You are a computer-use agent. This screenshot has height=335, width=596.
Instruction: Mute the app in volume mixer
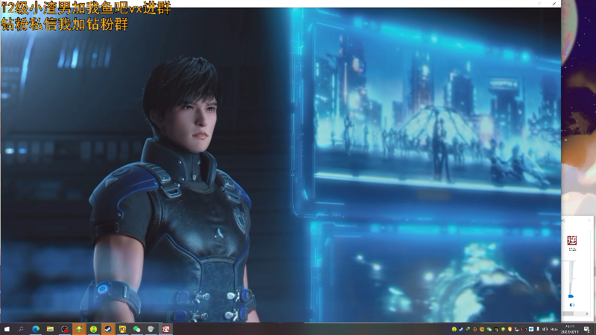tap(571, 305)
